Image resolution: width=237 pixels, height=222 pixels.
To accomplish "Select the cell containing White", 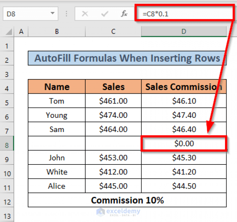I will (x=57, y=172).
